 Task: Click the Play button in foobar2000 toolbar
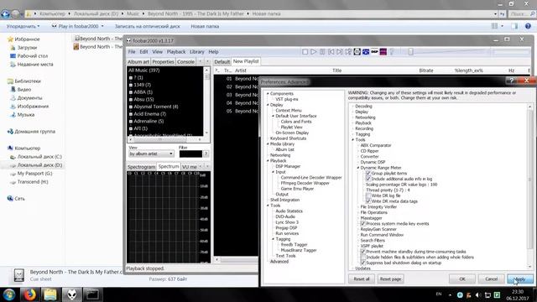313,52
